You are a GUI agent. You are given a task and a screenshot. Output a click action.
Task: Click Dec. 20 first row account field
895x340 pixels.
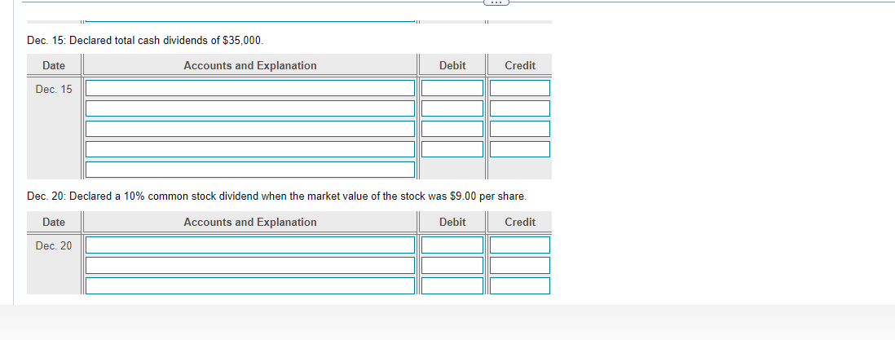[x=250, y=245]
